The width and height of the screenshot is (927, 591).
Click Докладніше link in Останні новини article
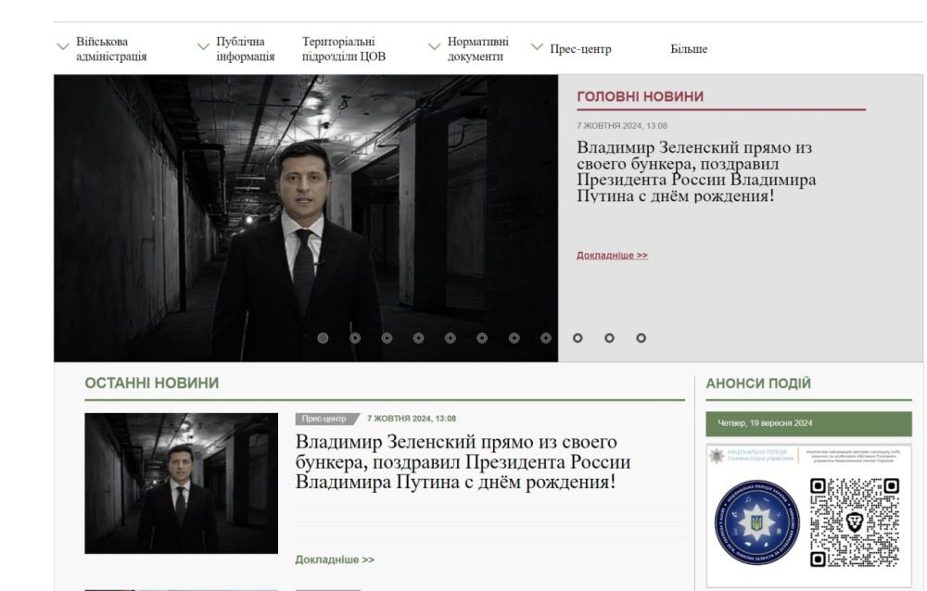pos(335,560)
